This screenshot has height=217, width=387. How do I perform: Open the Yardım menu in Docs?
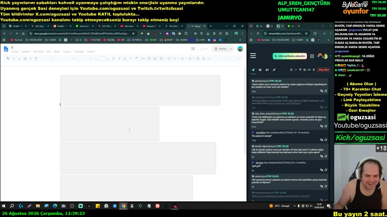(x=90, y=52)
